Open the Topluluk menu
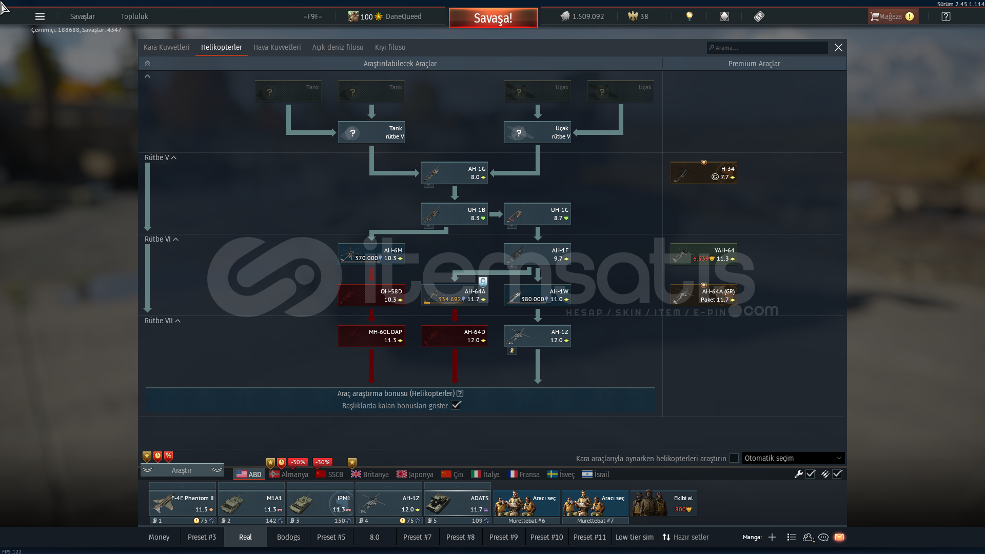This screenshot has height=554, width=985. click(x=134, y=16)
